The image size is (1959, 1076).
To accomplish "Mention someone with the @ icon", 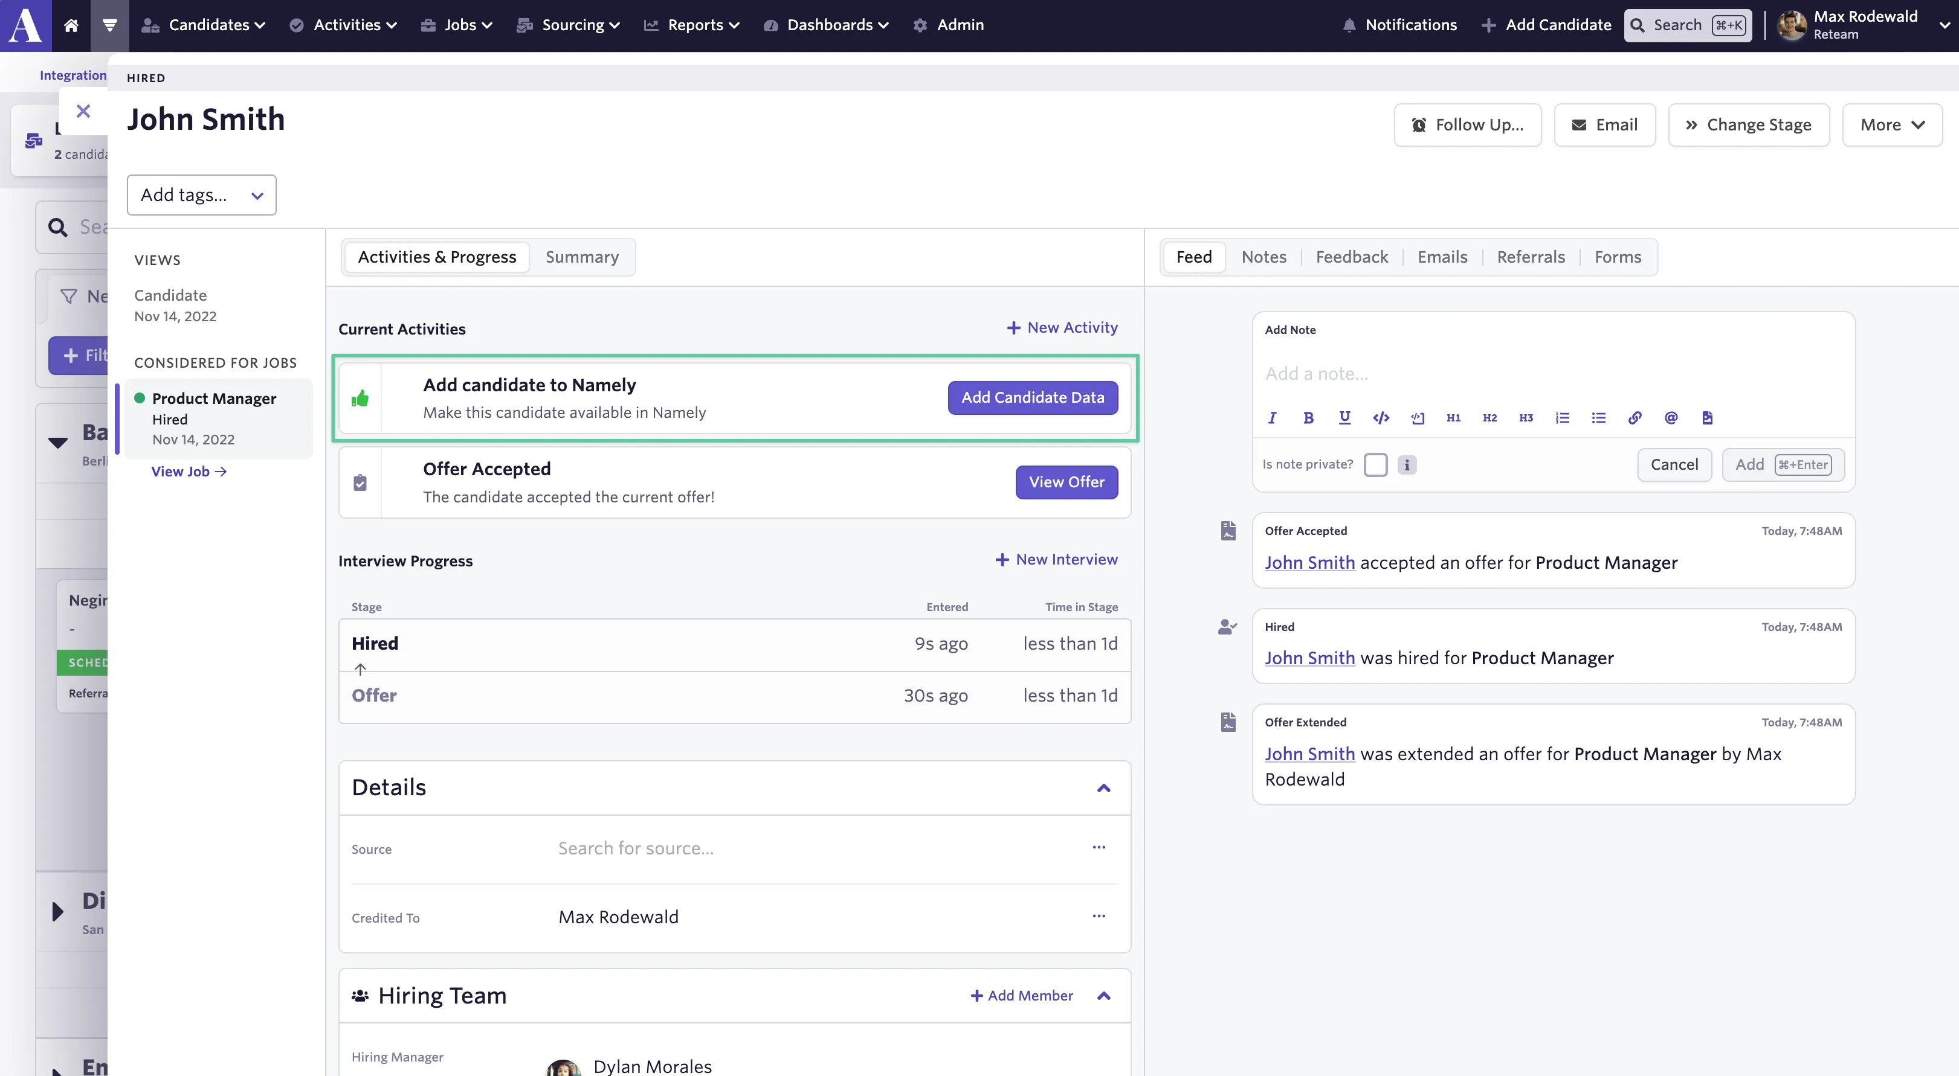I will 1671,417.
